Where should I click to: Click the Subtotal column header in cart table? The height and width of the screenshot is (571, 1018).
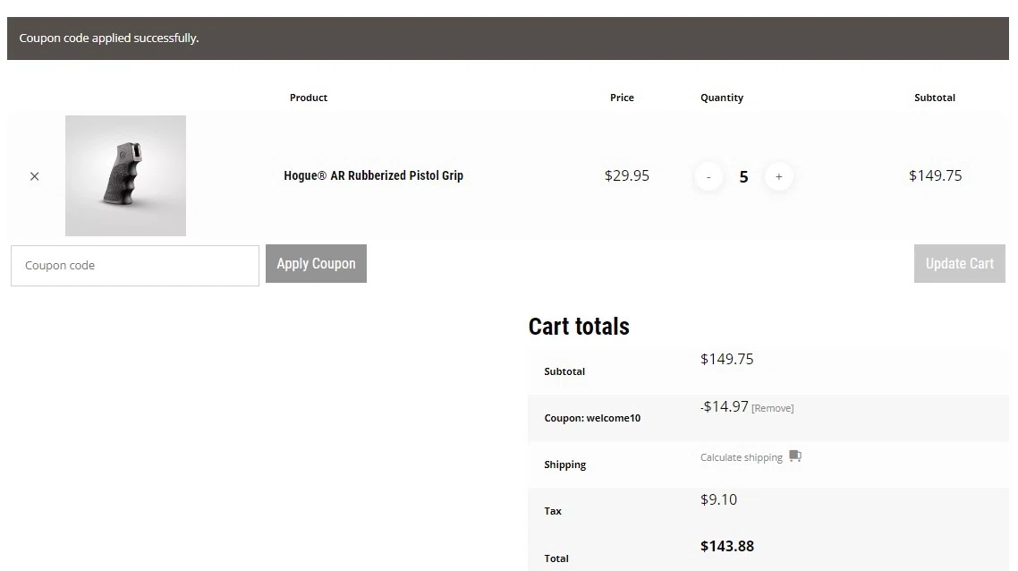(x=935, y=98)
